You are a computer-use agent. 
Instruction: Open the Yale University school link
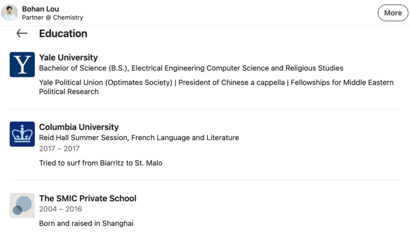pos(68,58)
